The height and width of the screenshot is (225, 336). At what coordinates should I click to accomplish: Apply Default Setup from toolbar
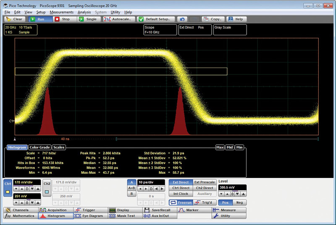[x=156, y=19]
